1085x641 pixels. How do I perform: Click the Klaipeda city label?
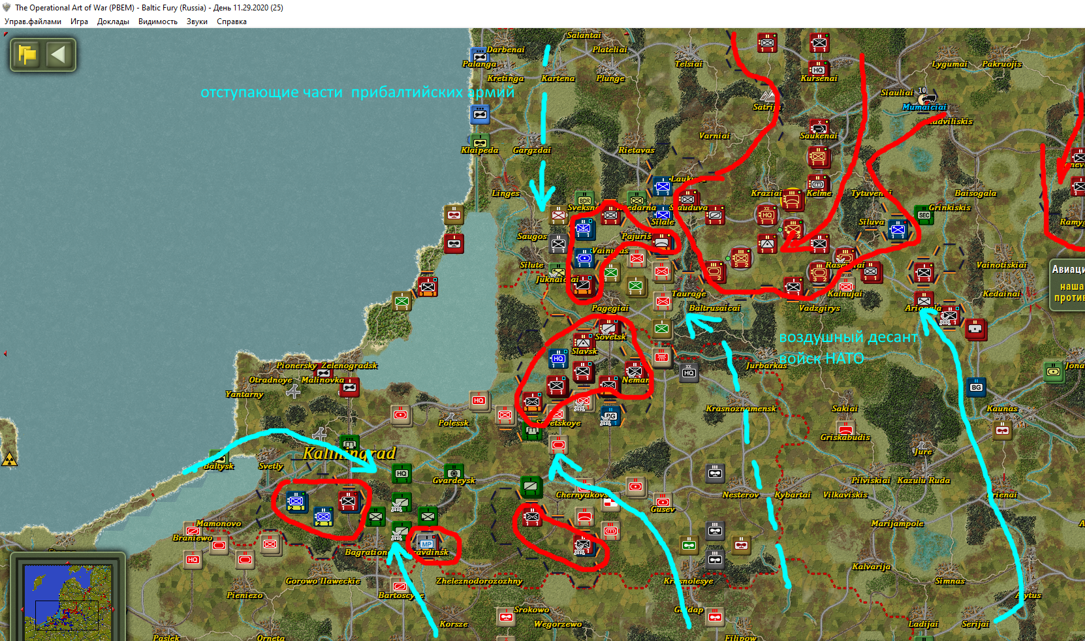[x=480, y=150]
